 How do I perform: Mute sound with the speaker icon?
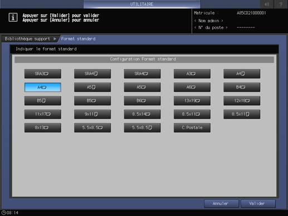click(x=267, y=4)
